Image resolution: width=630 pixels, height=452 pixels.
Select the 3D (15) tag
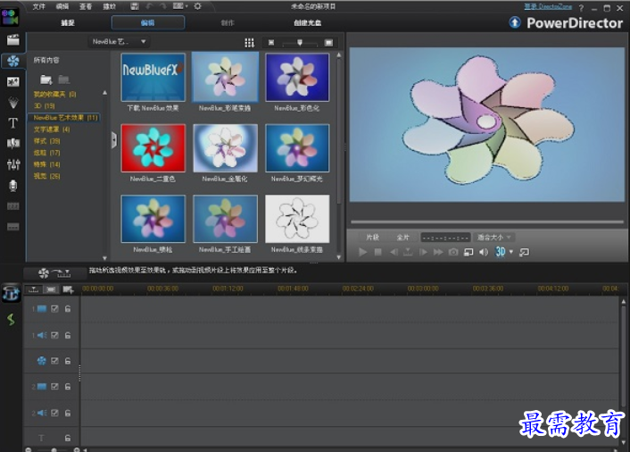pos(45,106)
